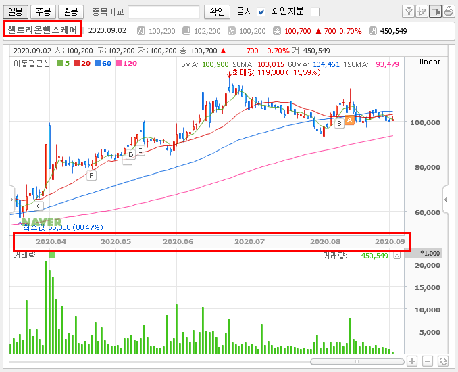Click the horizontal chart scrollbar handle

tap(357, 362)
